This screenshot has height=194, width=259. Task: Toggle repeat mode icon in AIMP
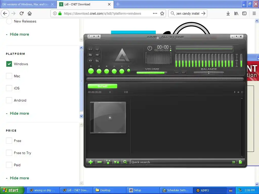pos(91,61)
